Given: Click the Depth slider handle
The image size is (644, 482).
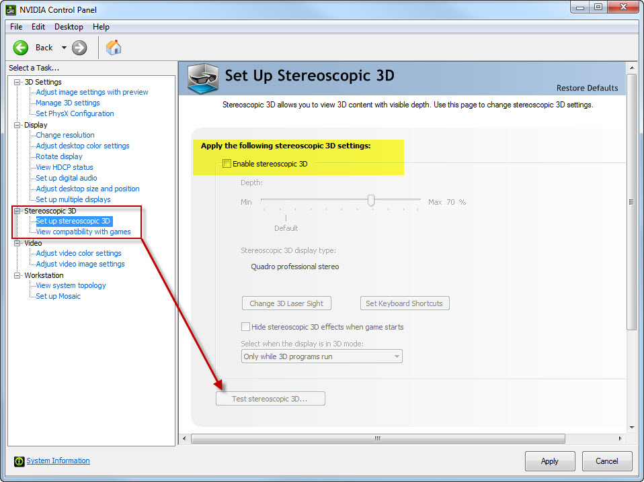Looking at the screenshot, I should (x=371, y=200).
